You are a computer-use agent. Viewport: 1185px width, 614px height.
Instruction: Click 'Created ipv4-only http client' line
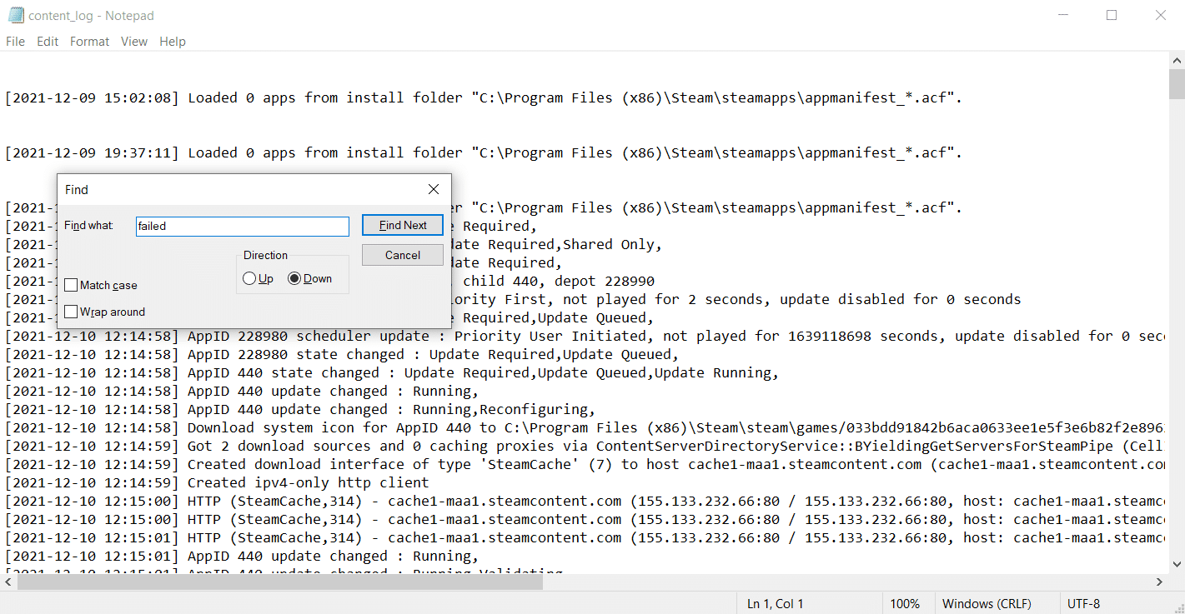(217, 483)
